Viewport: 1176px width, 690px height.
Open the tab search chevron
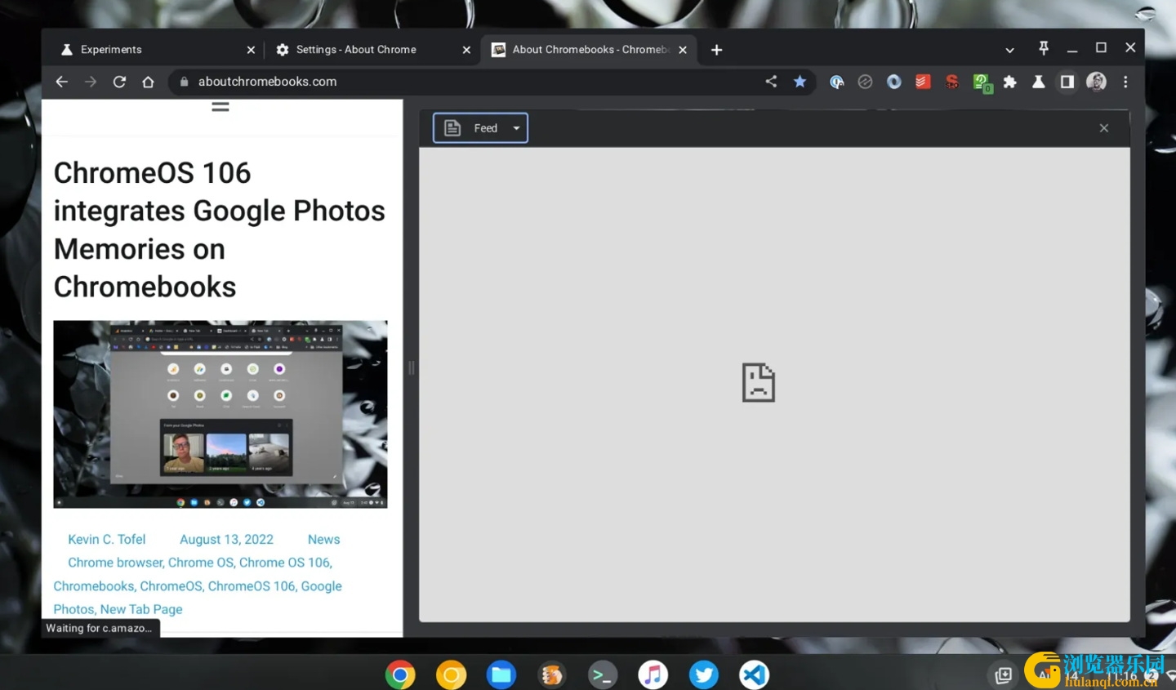click(1009, 50)
